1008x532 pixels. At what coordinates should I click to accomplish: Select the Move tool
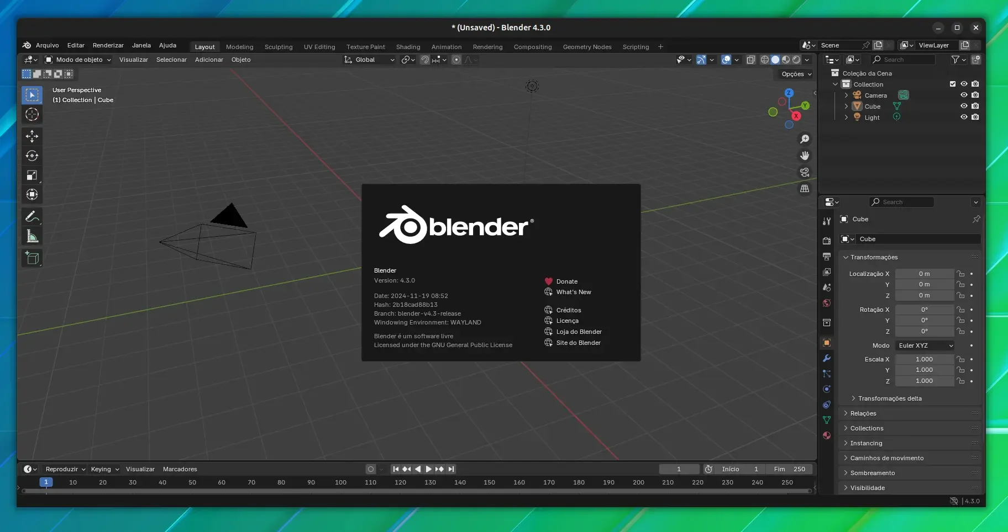point(32,136)
